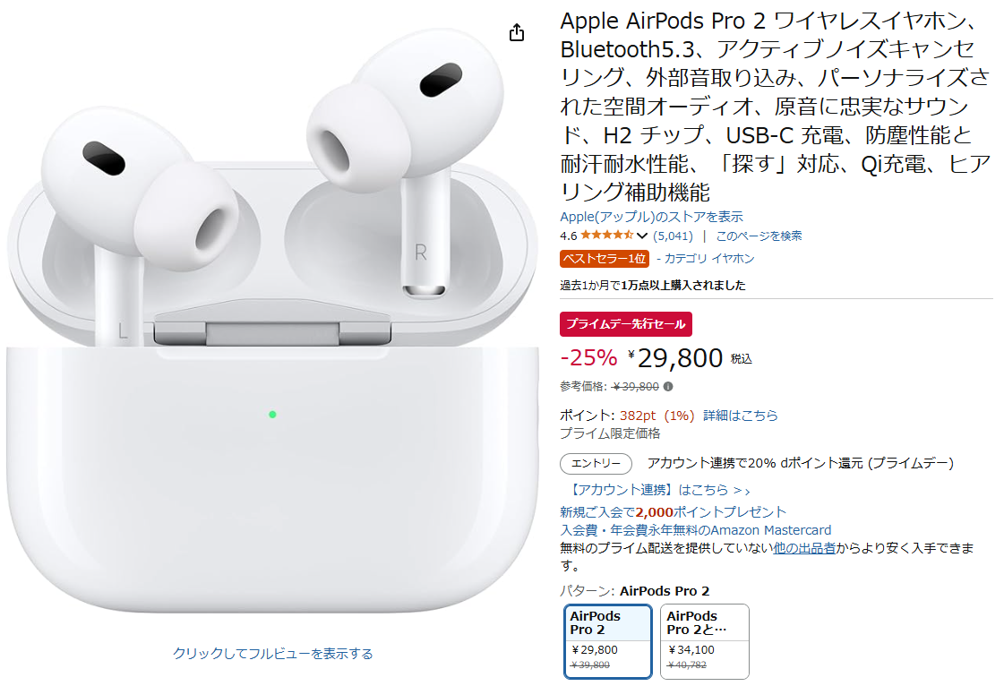Click クリックしてフルビューを表示する link
The image size is (1004, 686).
click(273, 654)
